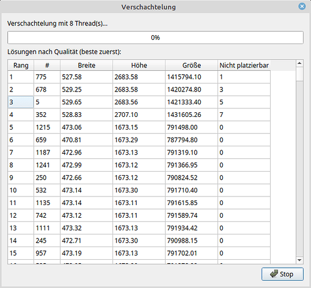The height and width of the screenshot is (288, 311).
Task: Select the Nicht platzierbar value 7
Action: (244, 115)
